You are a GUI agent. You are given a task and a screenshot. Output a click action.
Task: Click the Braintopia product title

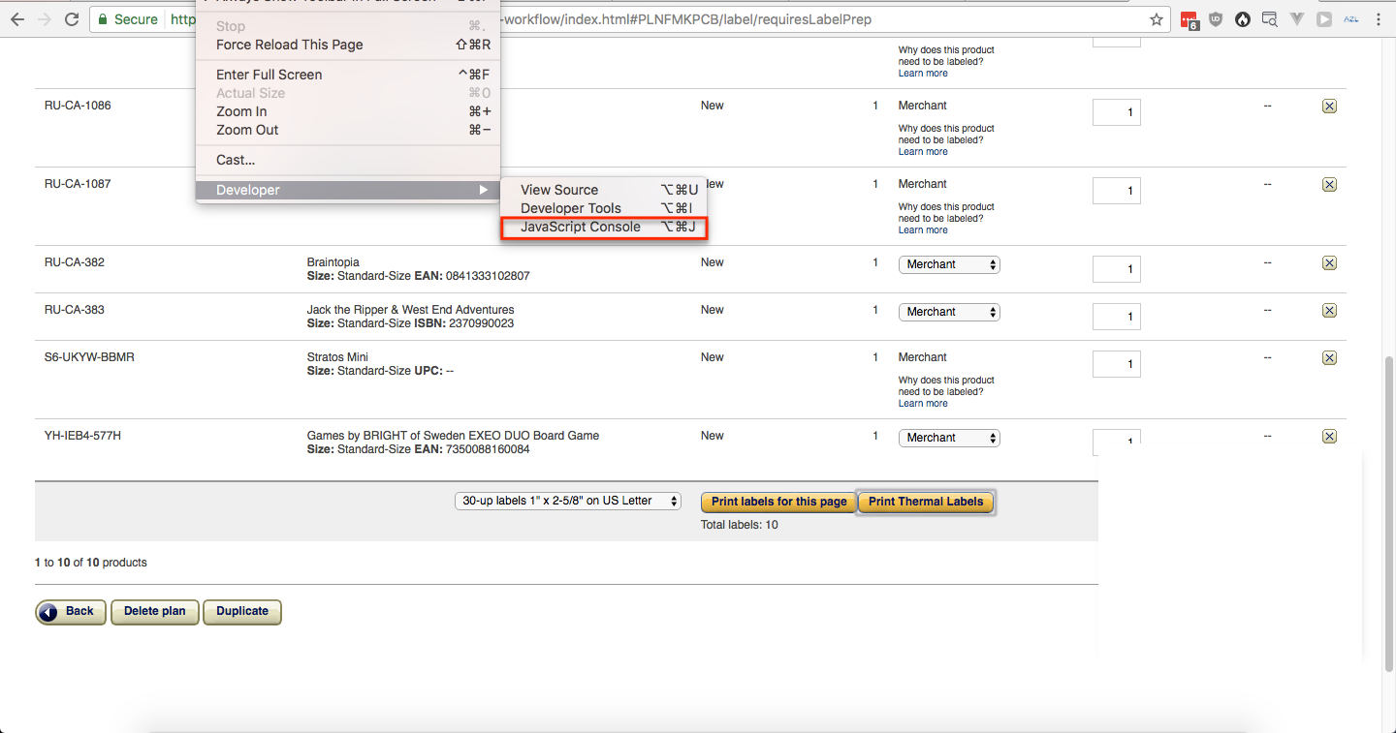(x=333, y=262)
